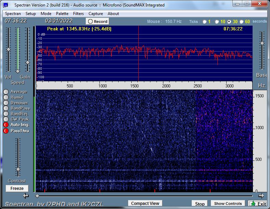
Task: Turn off PassThru red indicator
Action: 6,131
